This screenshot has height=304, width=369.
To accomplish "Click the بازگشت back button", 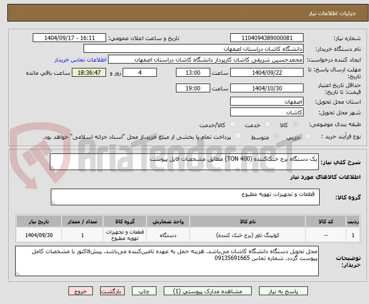I will [x=112, y=291].
